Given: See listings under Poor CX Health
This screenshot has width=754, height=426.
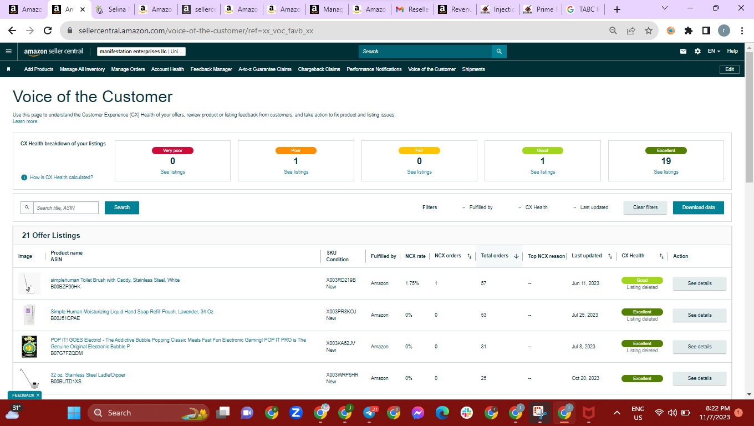Looking at the screenshot, I should (296, 172).
